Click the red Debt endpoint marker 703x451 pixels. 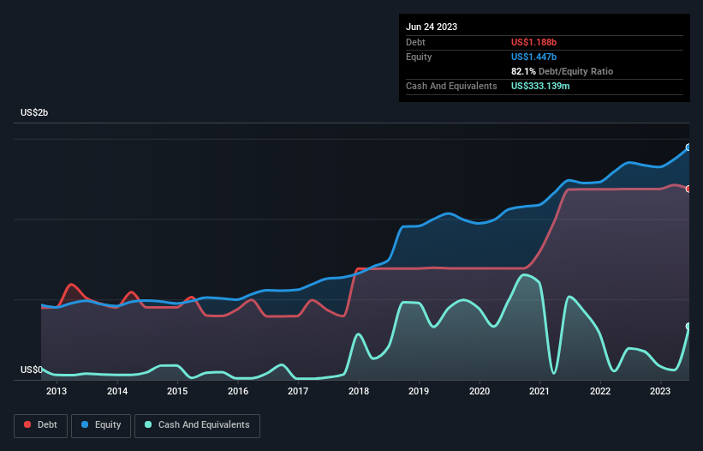pos(688,189)
